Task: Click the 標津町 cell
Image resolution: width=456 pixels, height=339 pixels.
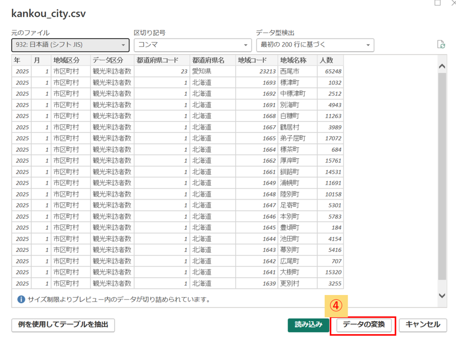Action: tap(297, 83)
